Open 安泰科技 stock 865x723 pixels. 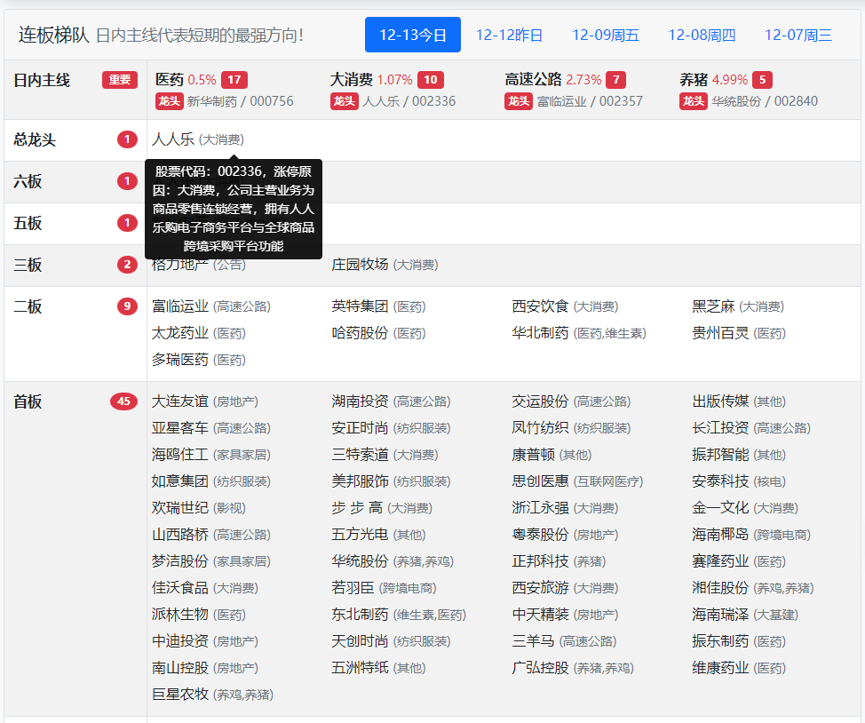click(x=720, y=481)
